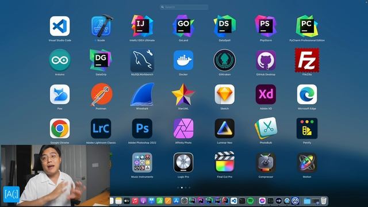
Task: Launch GitKraken
Action: [225, 60]
